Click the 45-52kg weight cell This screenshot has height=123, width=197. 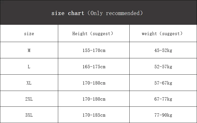click(163, 50)
